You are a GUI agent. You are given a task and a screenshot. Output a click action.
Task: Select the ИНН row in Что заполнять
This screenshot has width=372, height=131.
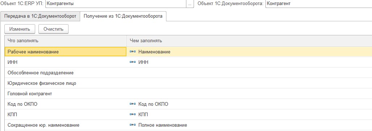click(66, 62)
